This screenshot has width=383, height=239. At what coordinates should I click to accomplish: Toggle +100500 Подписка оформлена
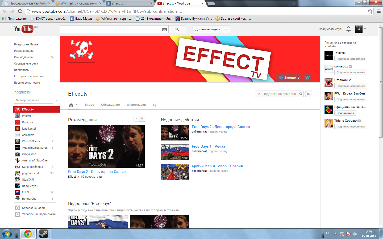click(x=351, y=59)
